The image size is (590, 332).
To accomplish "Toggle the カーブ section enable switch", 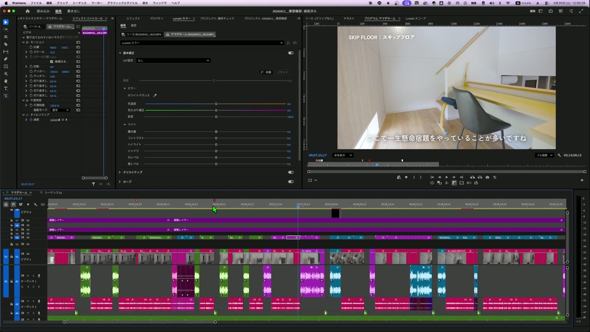I will 291,182.
